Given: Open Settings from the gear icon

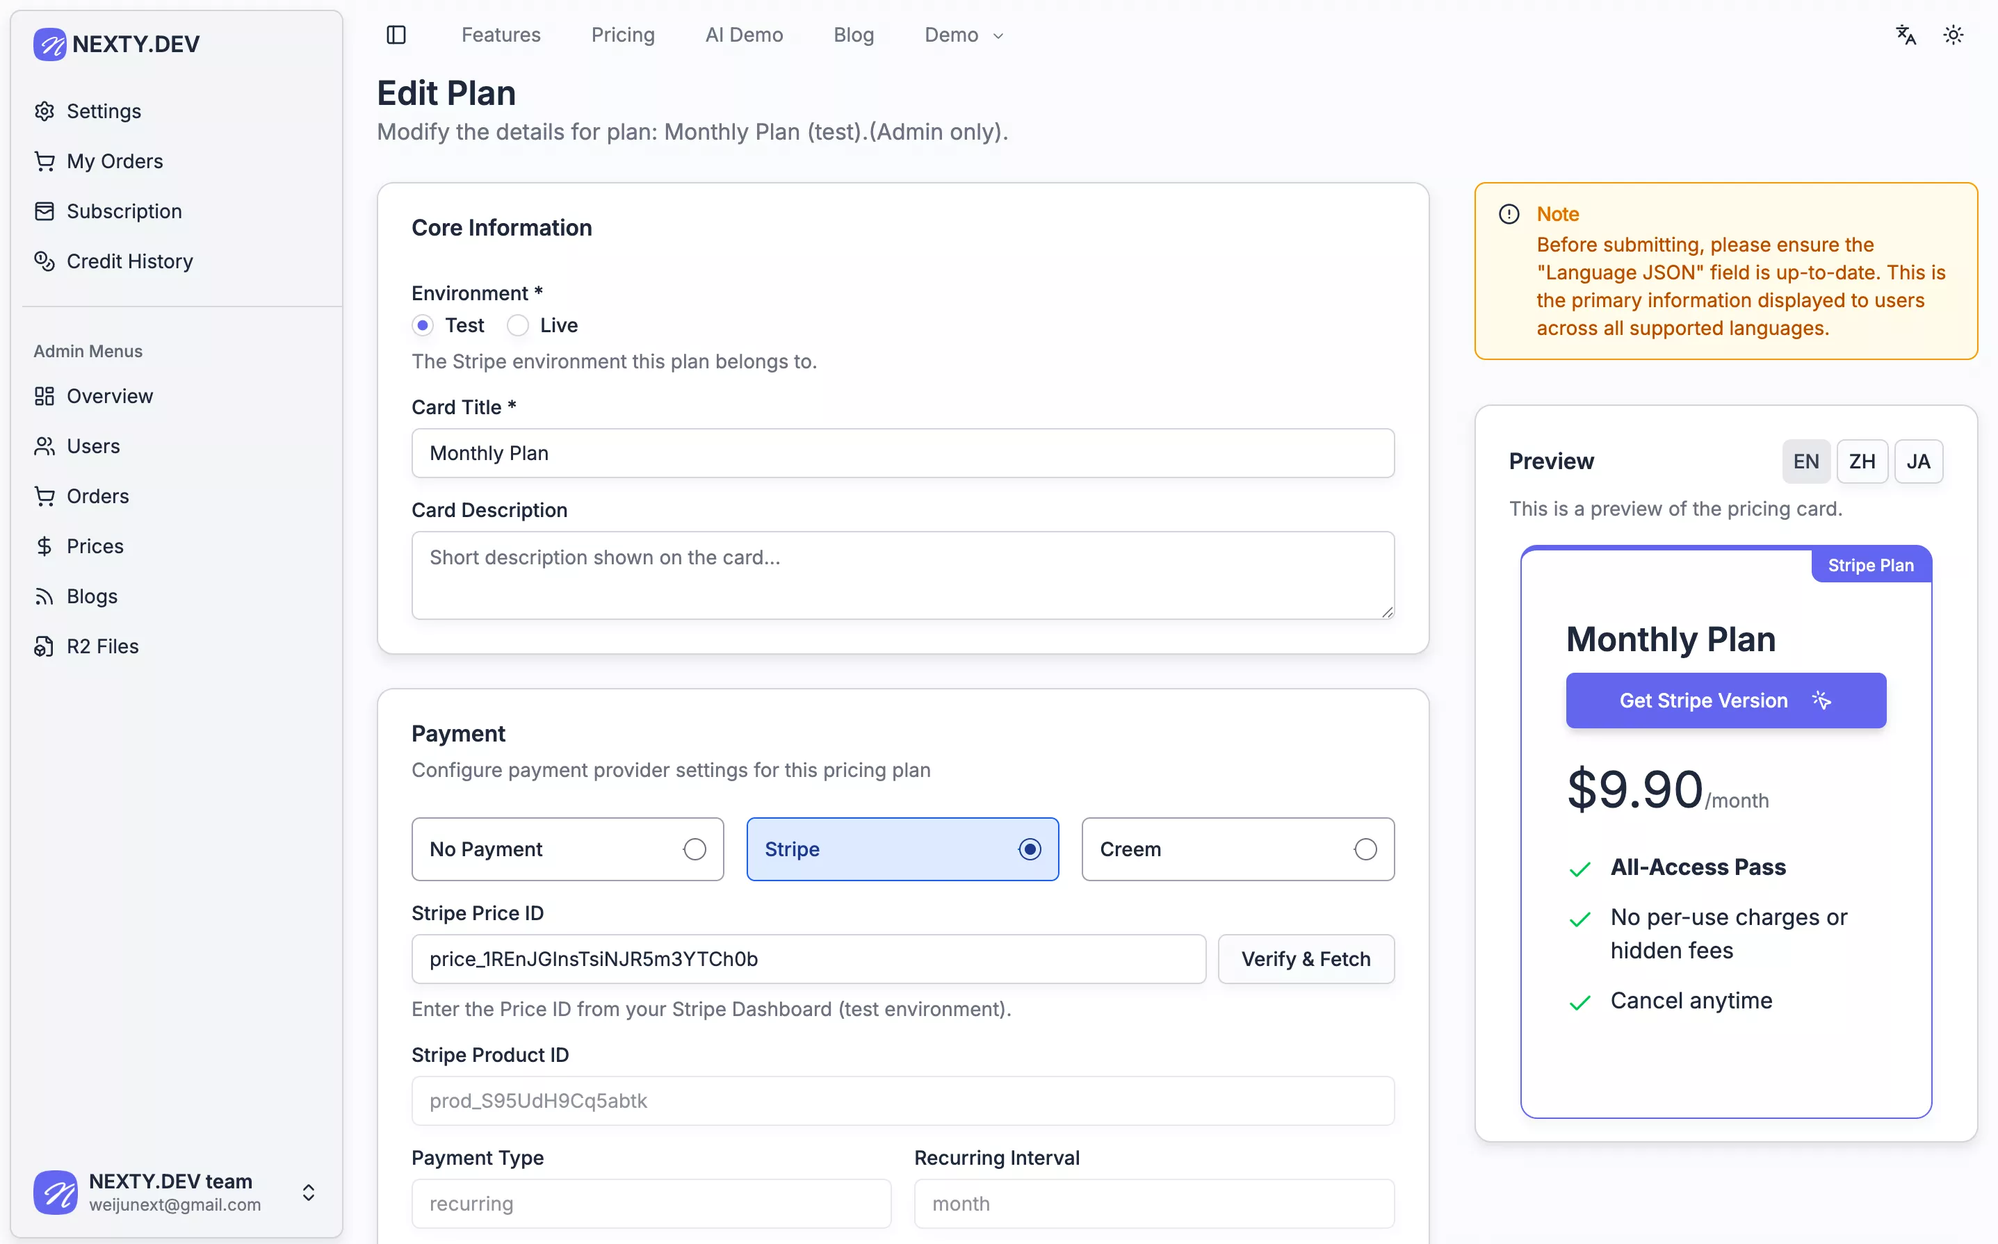Looking at the screenshot, I should (x=44, y=111).
